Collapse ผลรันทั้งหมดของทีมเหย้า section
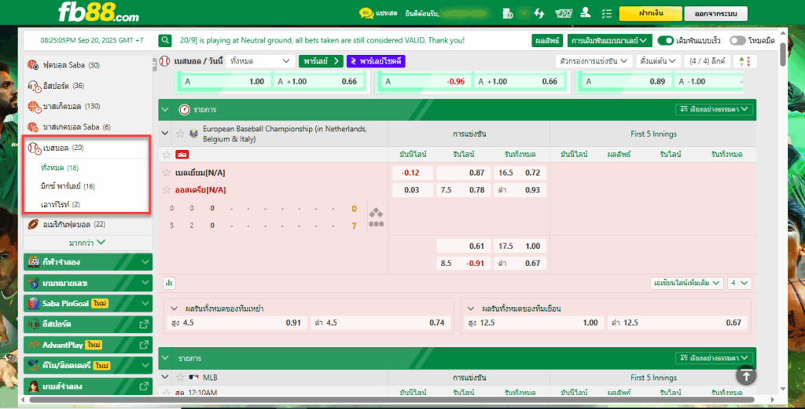The image size is (805, 409). [x=174, y=309]
